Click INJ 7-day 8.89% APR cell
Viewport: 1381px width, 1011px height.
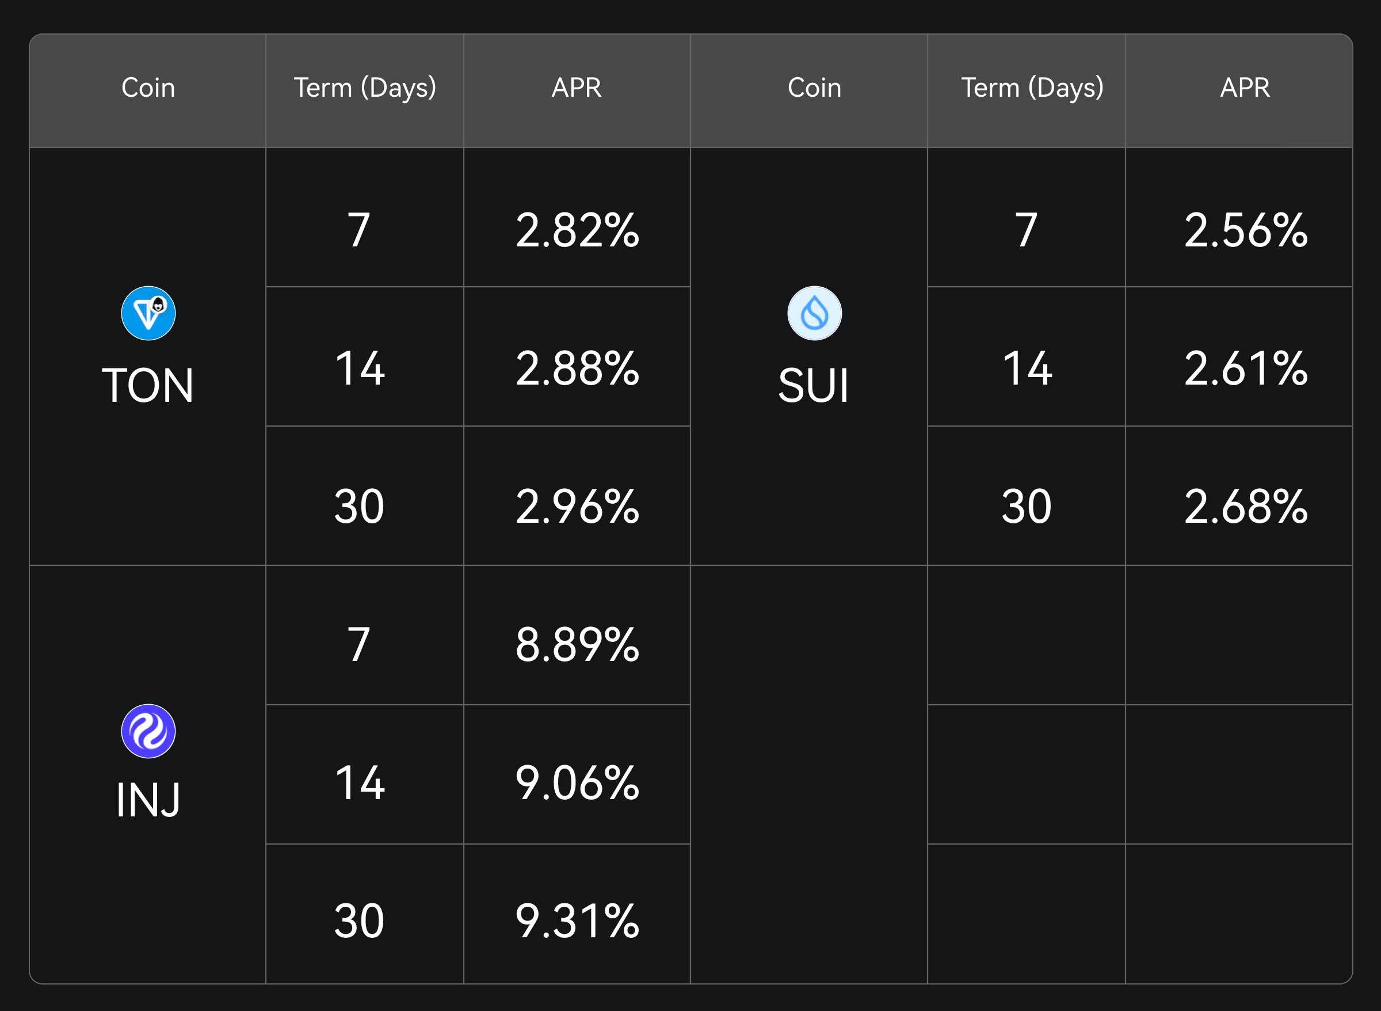click(577, 645)
